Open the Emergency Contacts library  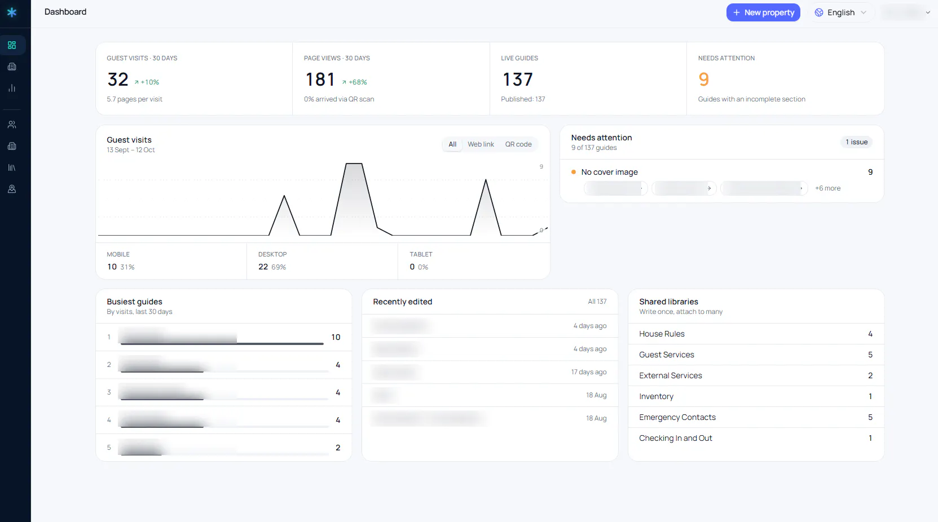tap(756, 417)
